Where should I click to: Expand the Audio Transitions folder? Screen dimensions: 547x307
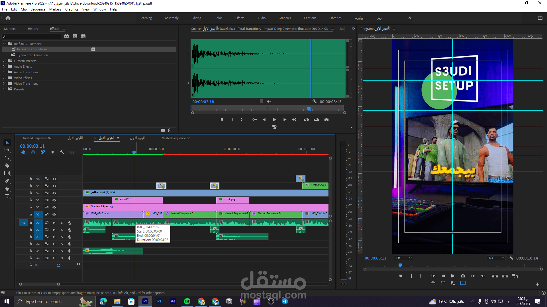click(x=4, y=72)
